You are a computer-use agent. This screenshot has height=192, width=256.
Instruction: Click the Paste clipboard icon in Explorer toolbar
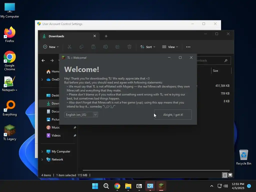coord(93,47)
